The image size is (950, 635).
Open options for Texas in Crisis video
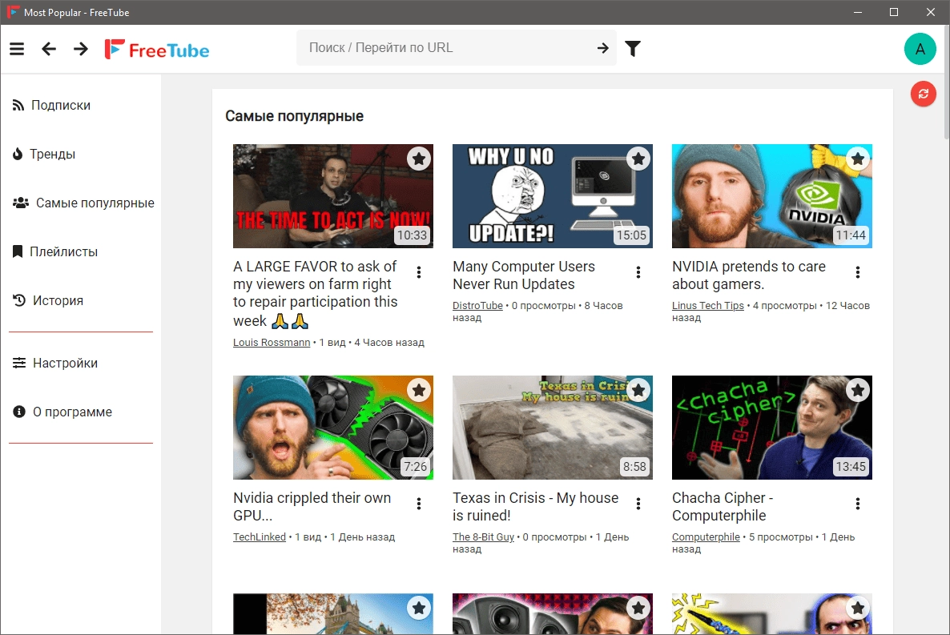(638, 504)
